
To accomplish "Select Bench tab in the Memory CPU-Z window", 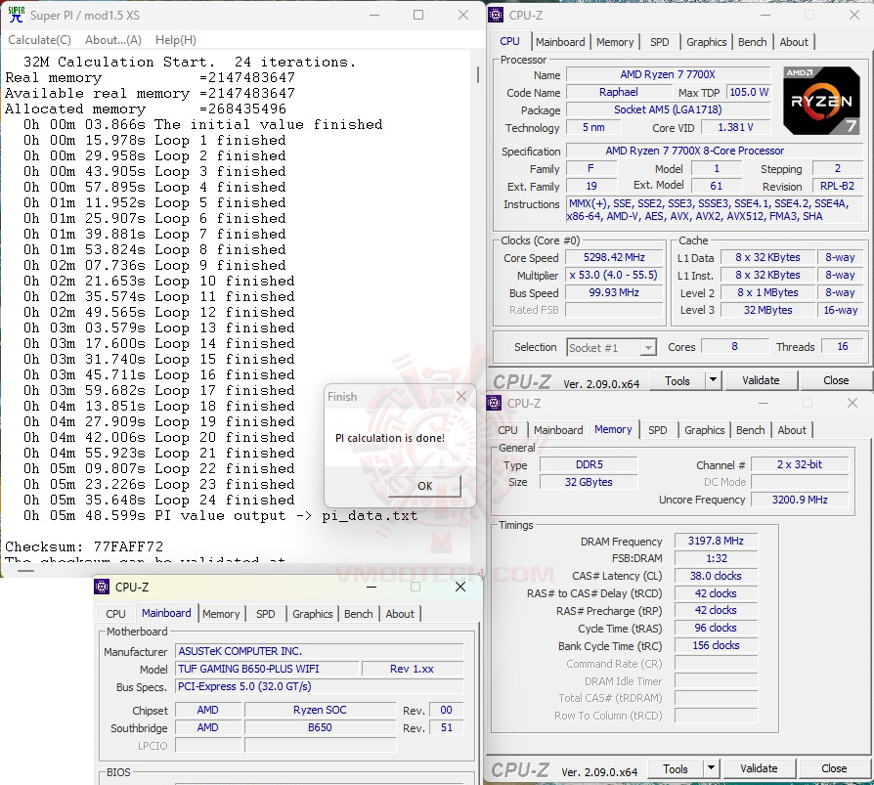I will (x=750, y=430).
